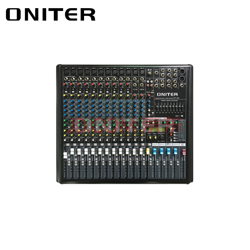Select the white channel 13/14 fader cap
Screen dimensions: 250x250
click(x=141, y=151)
